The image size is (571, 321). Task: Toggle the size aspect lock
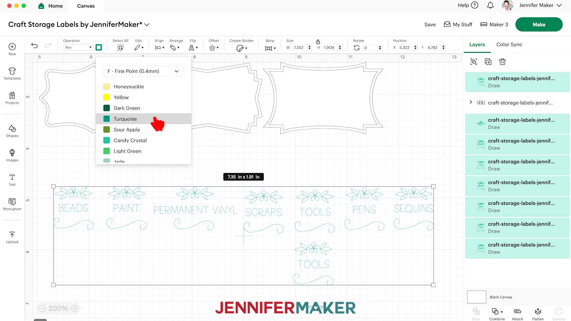click(318, 42)
